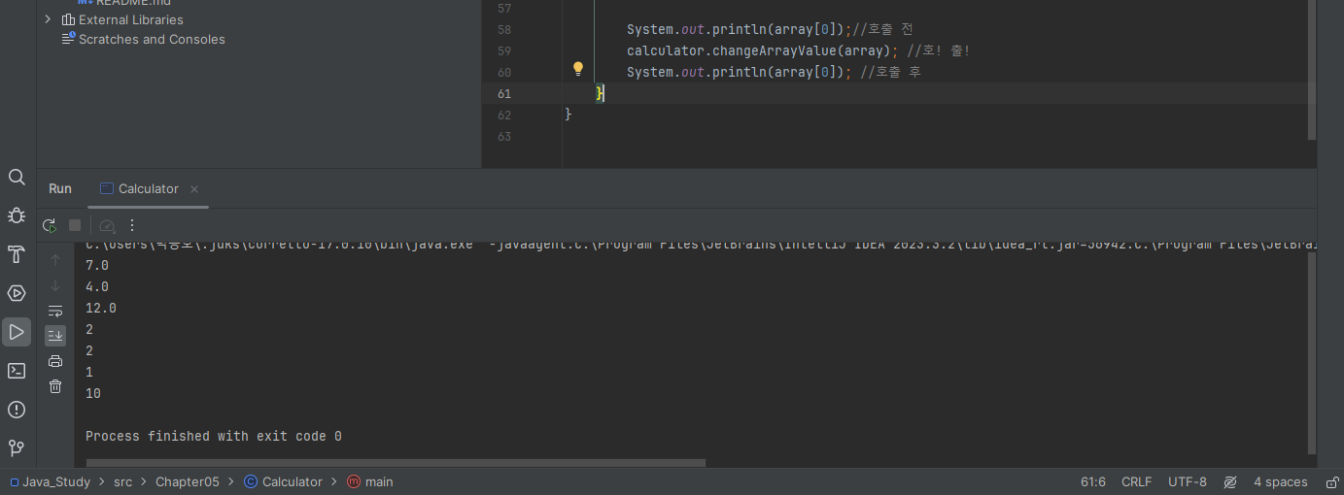
Task: Expand the External Libraries node
Action: (48, 19)
